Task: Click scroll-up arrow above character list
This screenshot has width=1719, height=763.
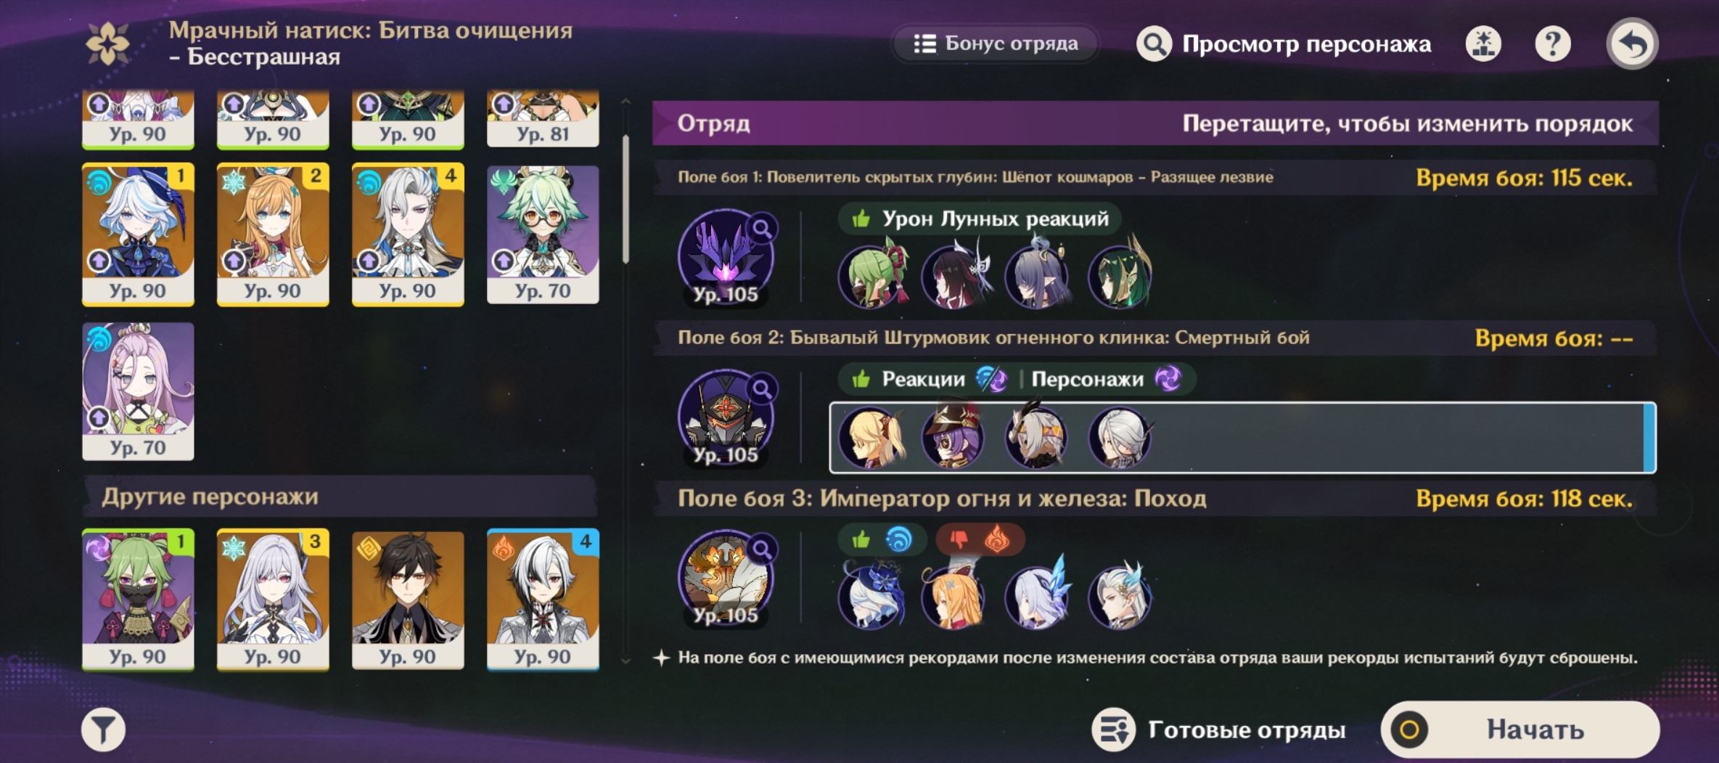Action: click(625, 102)
